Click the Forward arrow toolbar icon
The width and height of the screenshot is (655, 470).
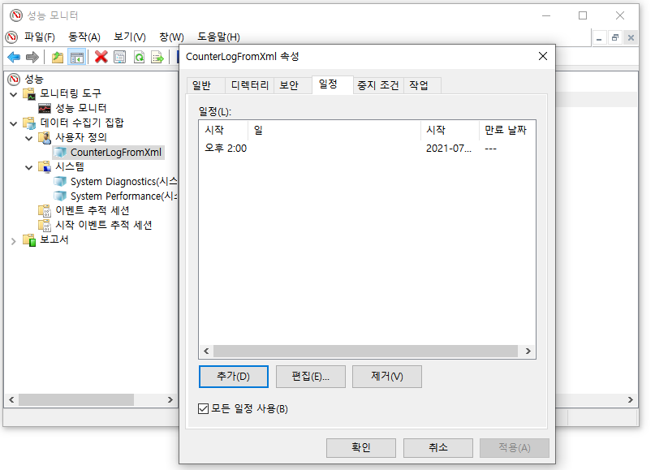[32, 57]
